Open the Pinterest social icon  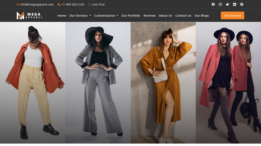coord(242,5)
